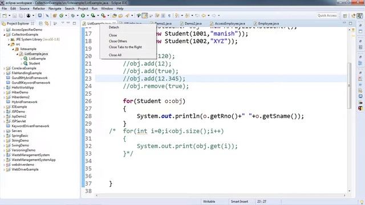This screenshot has height=205, width=365.
Task: Open the Window menu
Action: [107, 9]
